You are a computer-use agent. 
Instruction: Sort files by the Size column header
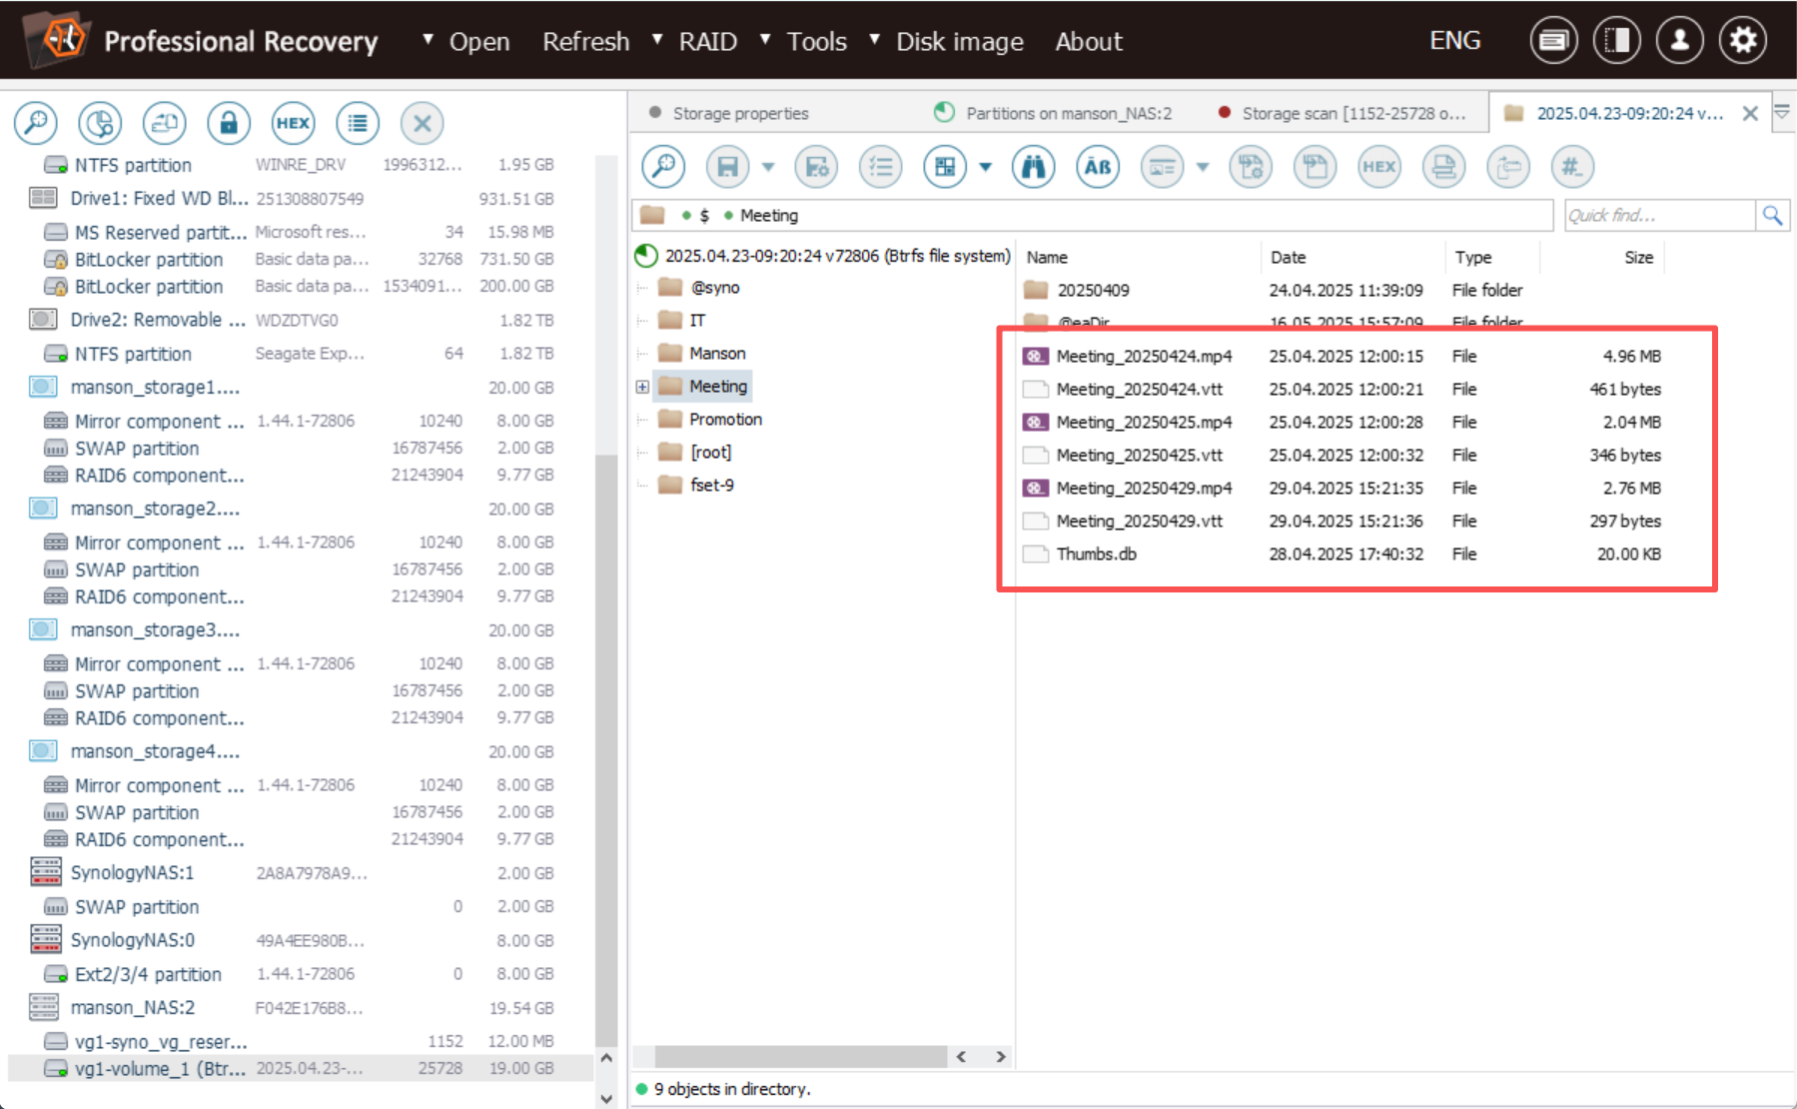(x=1602, y=257)
